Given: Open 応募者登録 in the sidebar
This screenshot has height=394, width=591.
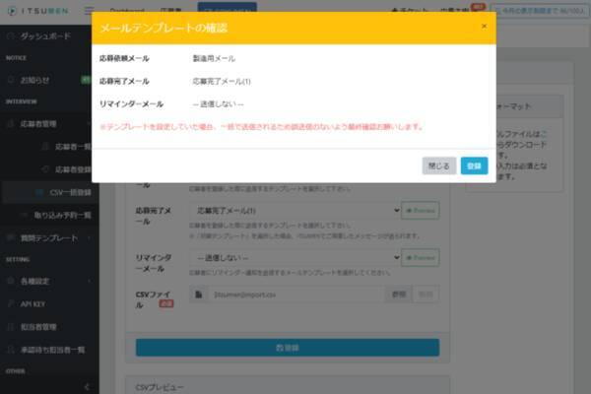Looking at the screenshot, I should click(72, 169).
